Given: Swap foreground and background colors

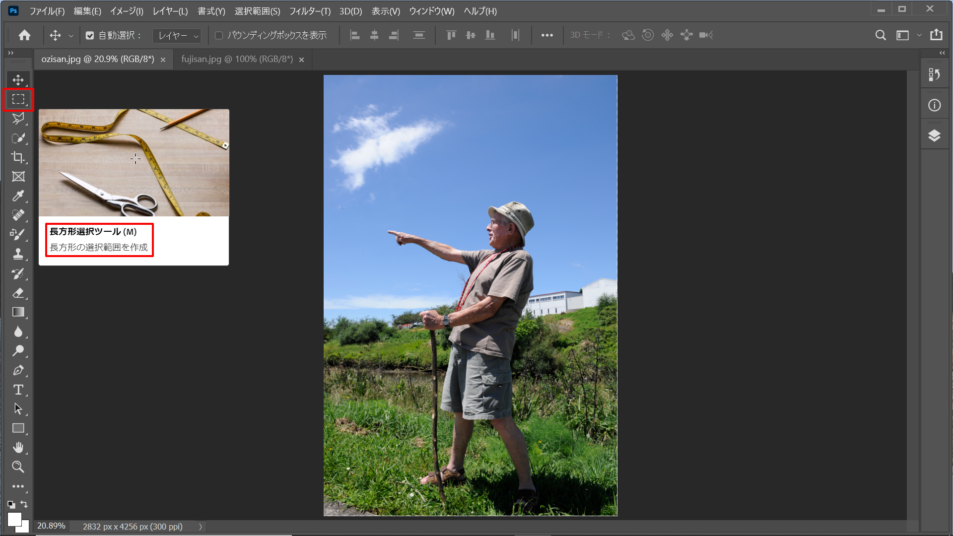Looking at the screenshot, I should (24, 504).
